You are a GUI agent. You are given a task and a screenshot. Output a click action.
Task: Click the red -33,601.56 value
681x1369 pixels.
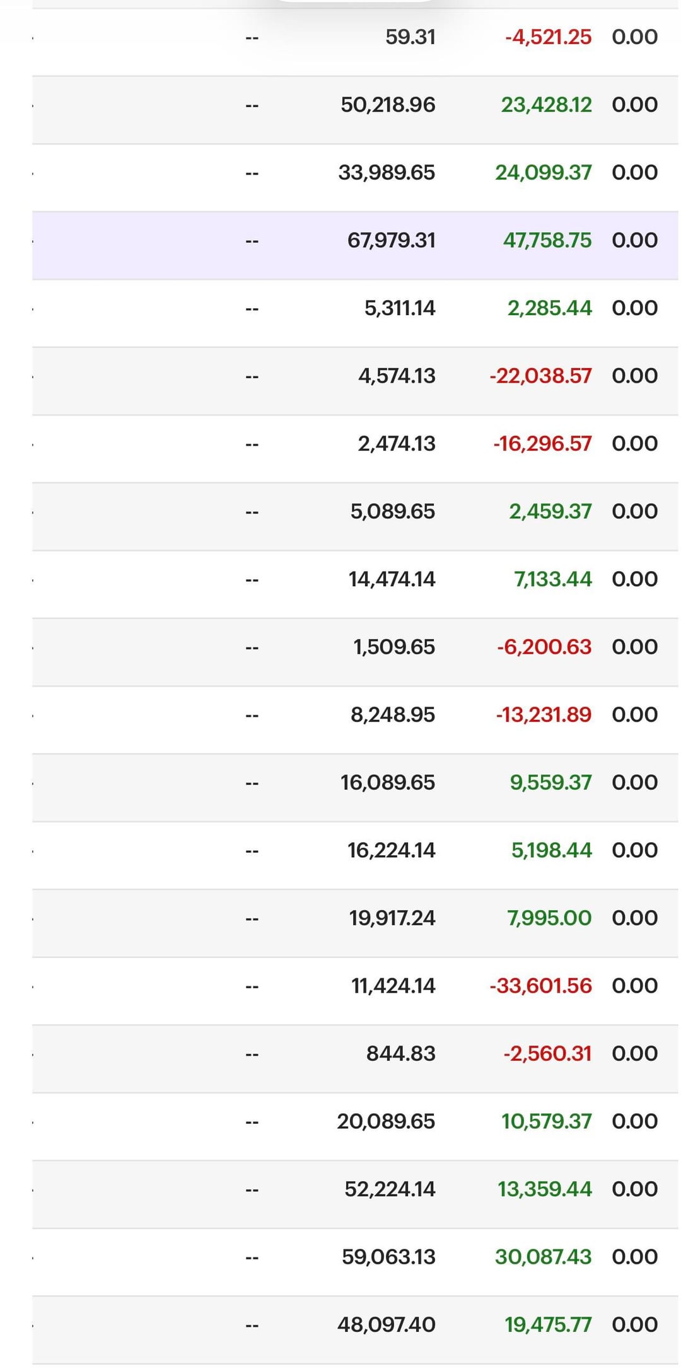(x=540, y=986)
